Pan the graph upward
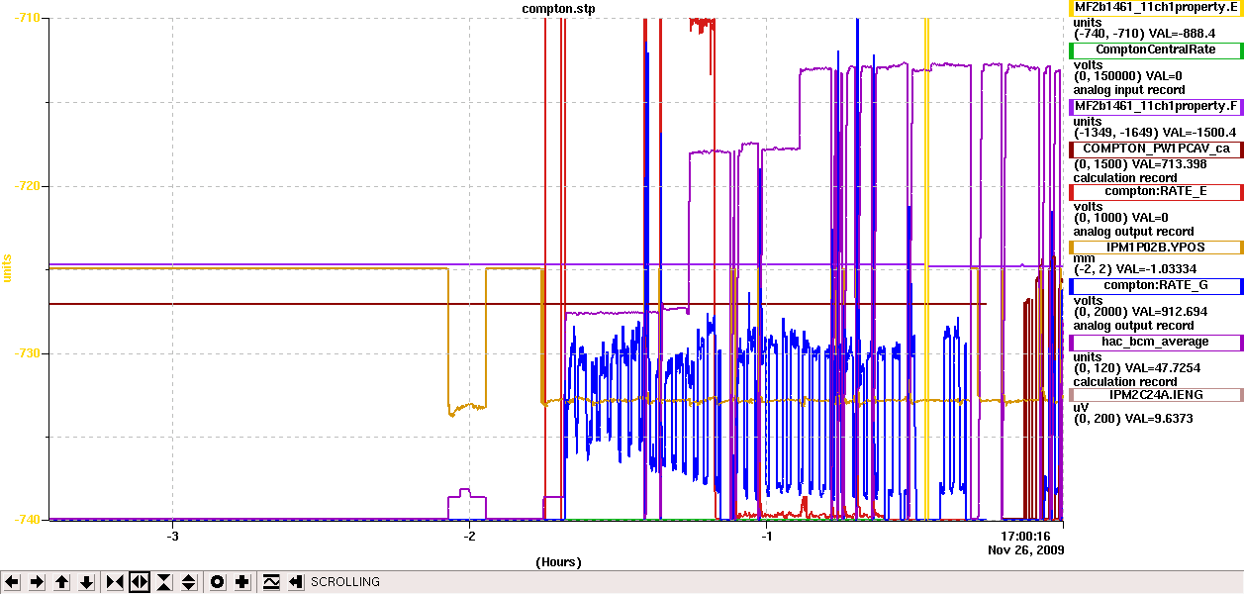The height and width of the screenshot is (594, 1244). click(x=61, y=582)
